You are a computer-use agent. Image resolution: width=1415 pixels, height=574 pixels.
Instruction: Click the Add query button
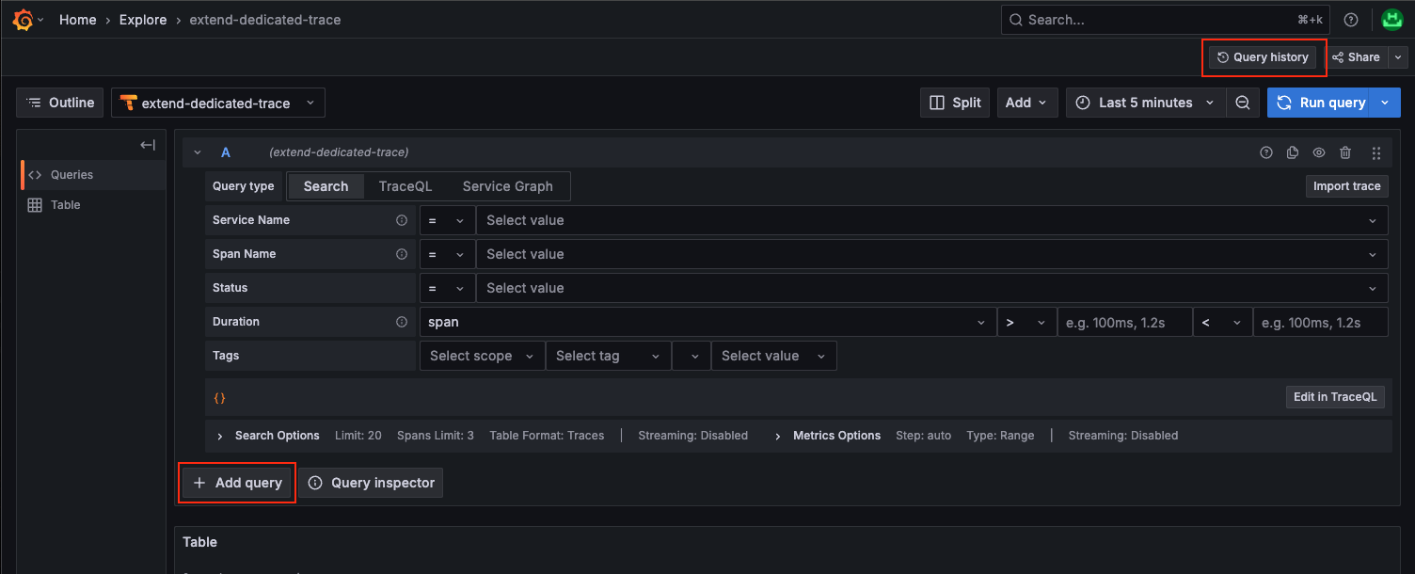238,483
